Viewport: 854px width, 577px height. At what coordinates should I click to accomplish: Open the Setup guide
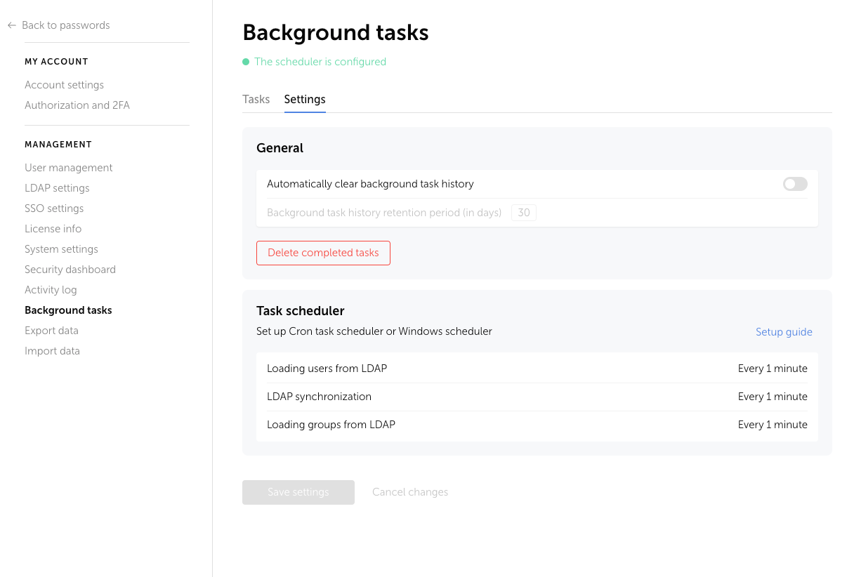click(x=784, y=331)
